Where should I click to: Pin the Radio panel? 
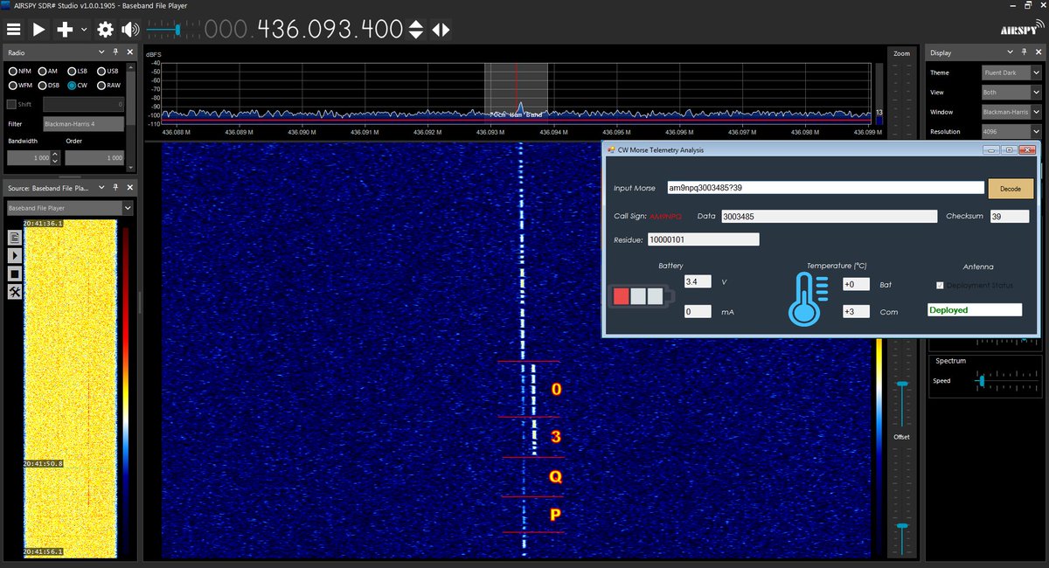(116, 52)
